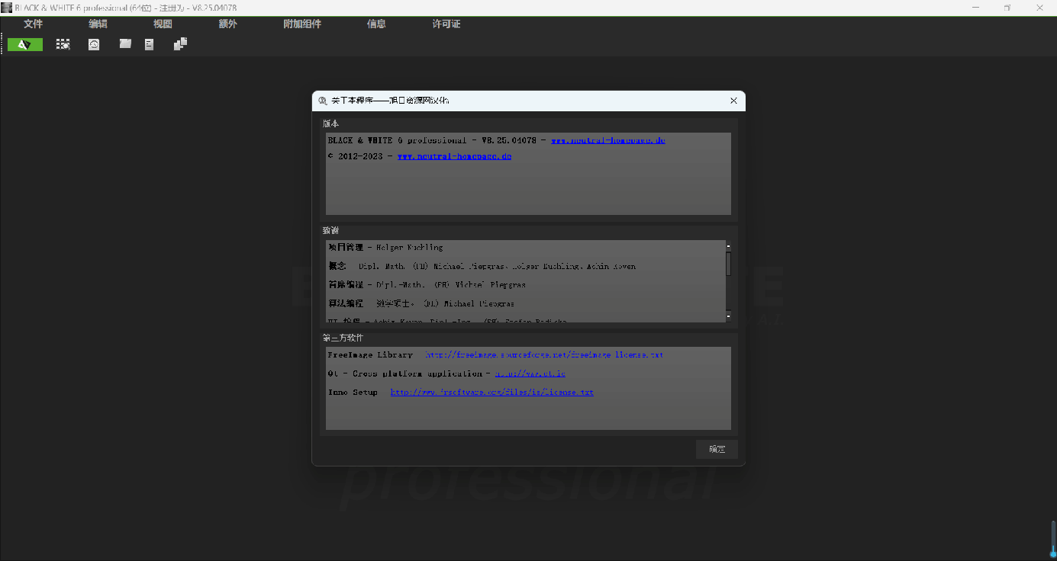Screen dimensions: 1057x561
Task: Open the 文件 menu
Action: pos(33,24)
